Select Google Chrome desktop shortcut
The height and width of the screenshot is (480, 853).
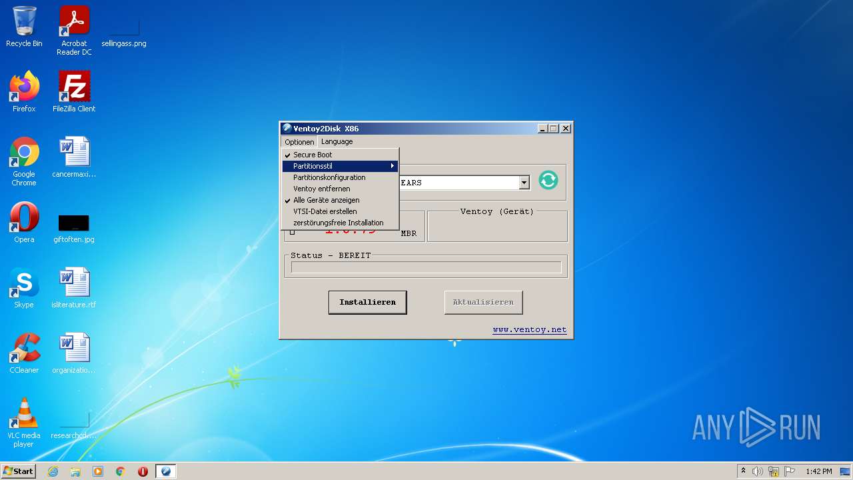coord(24,161)
